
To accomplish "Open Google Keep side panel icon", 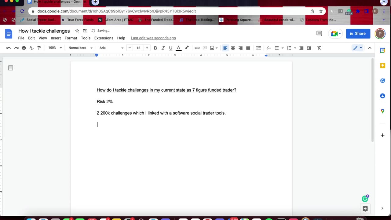I will tap(382, 65).
